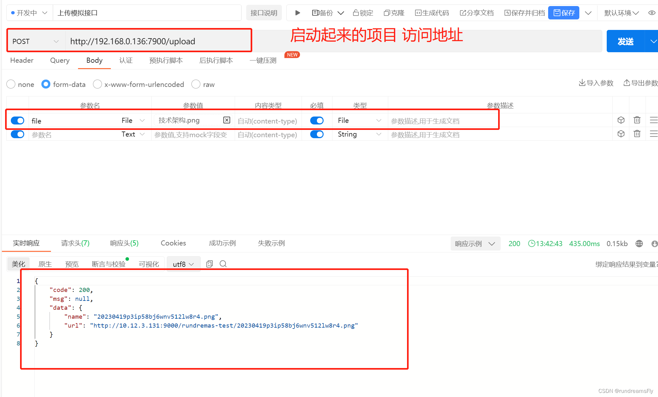
Task: Toggle required switch in second row
Action: [317, 134]
